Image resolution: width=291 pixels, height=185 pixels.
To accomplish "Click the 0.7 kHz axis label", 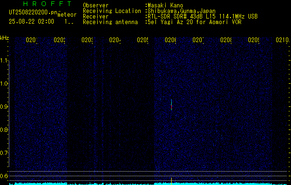I will 3,153.
